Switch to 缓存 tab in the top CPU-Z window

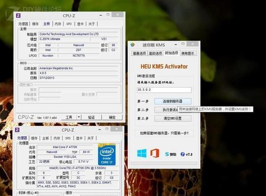[35, 24]
